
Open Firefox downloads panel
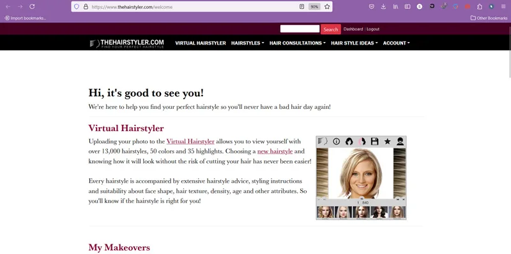[383, 6]
